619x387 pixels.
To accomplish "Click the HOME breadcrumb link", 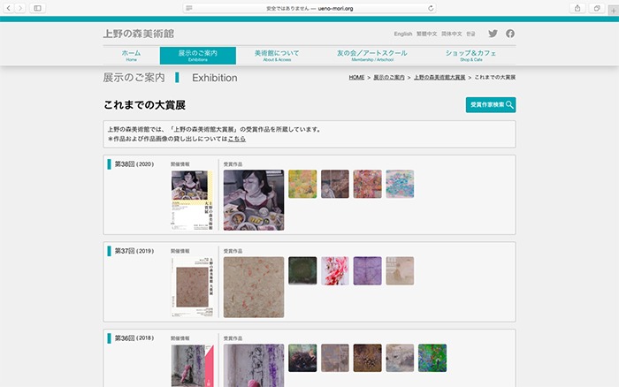I will (x=356, y=78).
